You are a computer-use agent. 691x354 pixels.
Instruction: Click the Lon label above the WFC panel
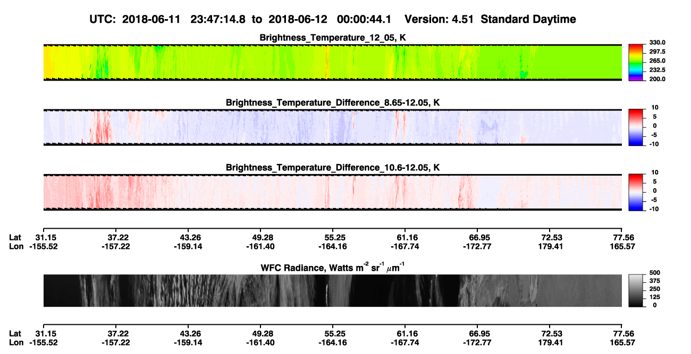16,246
